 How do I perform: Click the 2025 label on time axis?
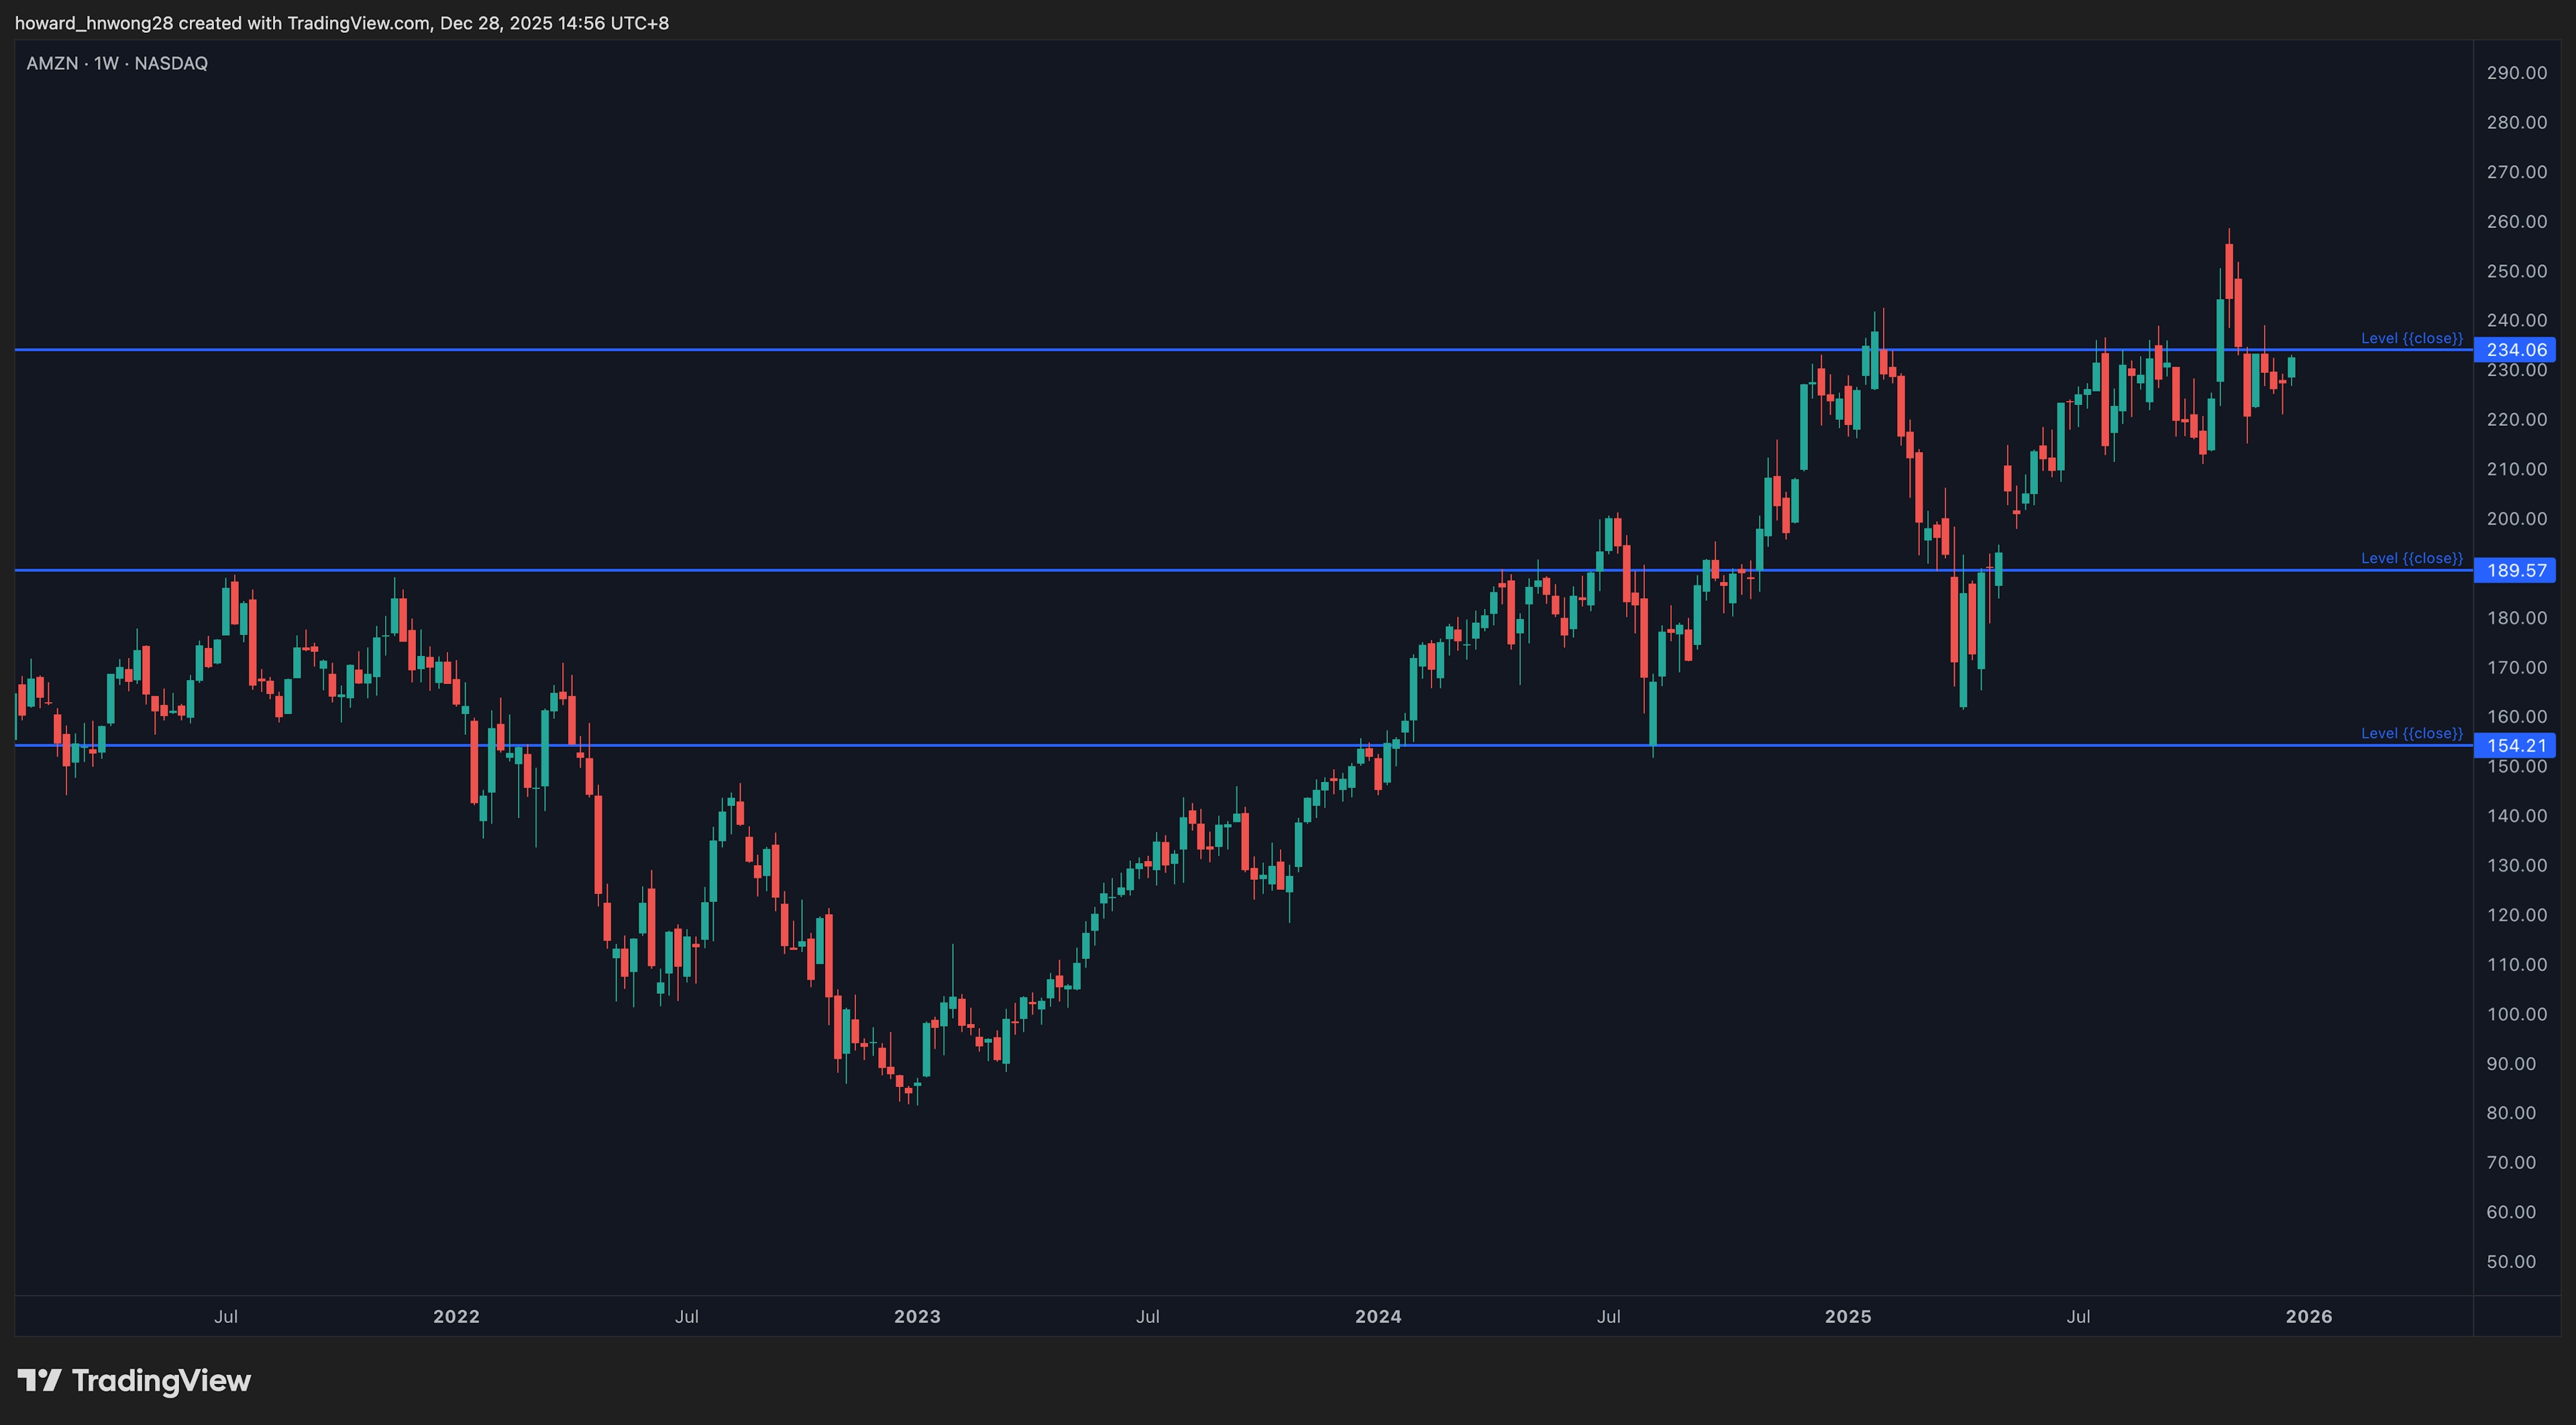[x=1847, y=1316]
